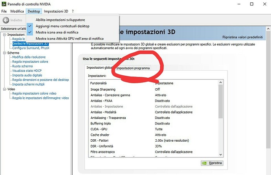Select CUDA - GPU row
The width and height of the screenshot is (271, 175).
[154, 129]
